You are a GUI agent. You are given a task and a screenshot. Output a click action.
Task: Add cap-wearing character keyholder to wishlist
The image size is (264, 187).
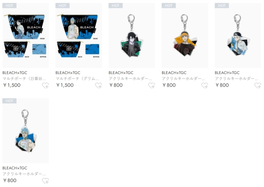pyautogui.click(x=258, y=86)
